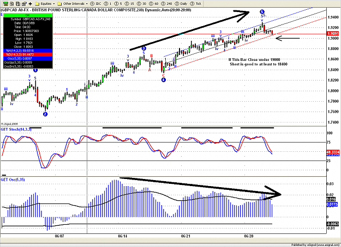The height and width of the screenshot is (247, 341).
Task: Switch chart to Tick interval
Action: (x=196, y=3)
